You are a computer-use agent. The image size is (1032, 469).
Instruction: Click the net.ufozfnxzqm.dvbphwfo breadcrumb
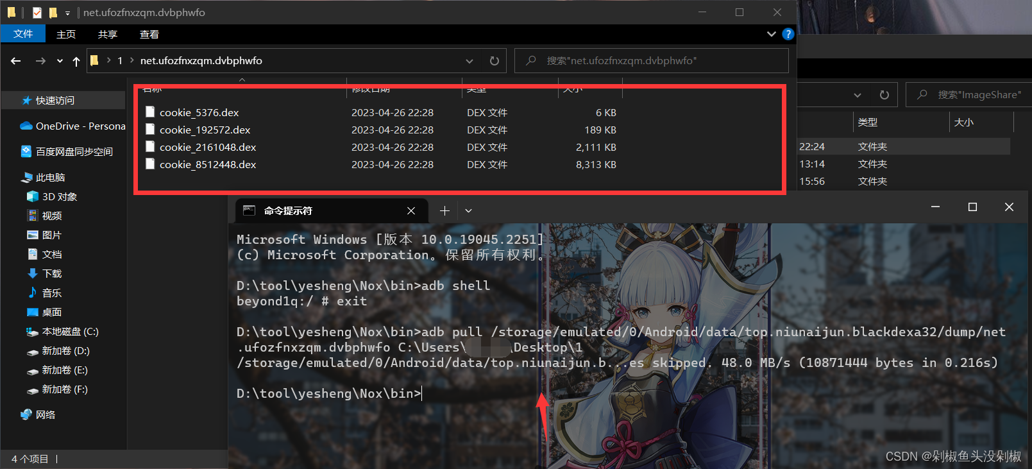coord(201,60)
